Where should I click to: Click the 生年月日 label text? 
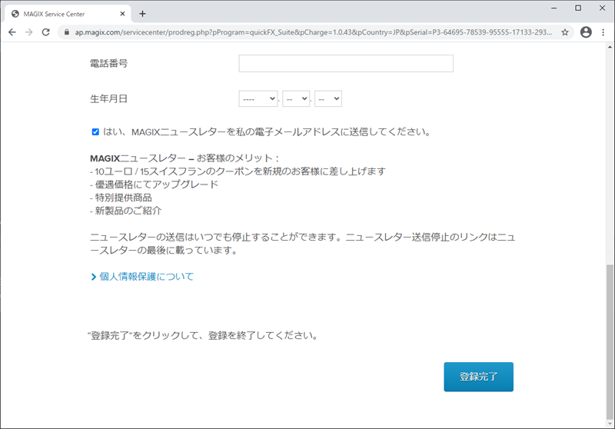click(108, 99)
